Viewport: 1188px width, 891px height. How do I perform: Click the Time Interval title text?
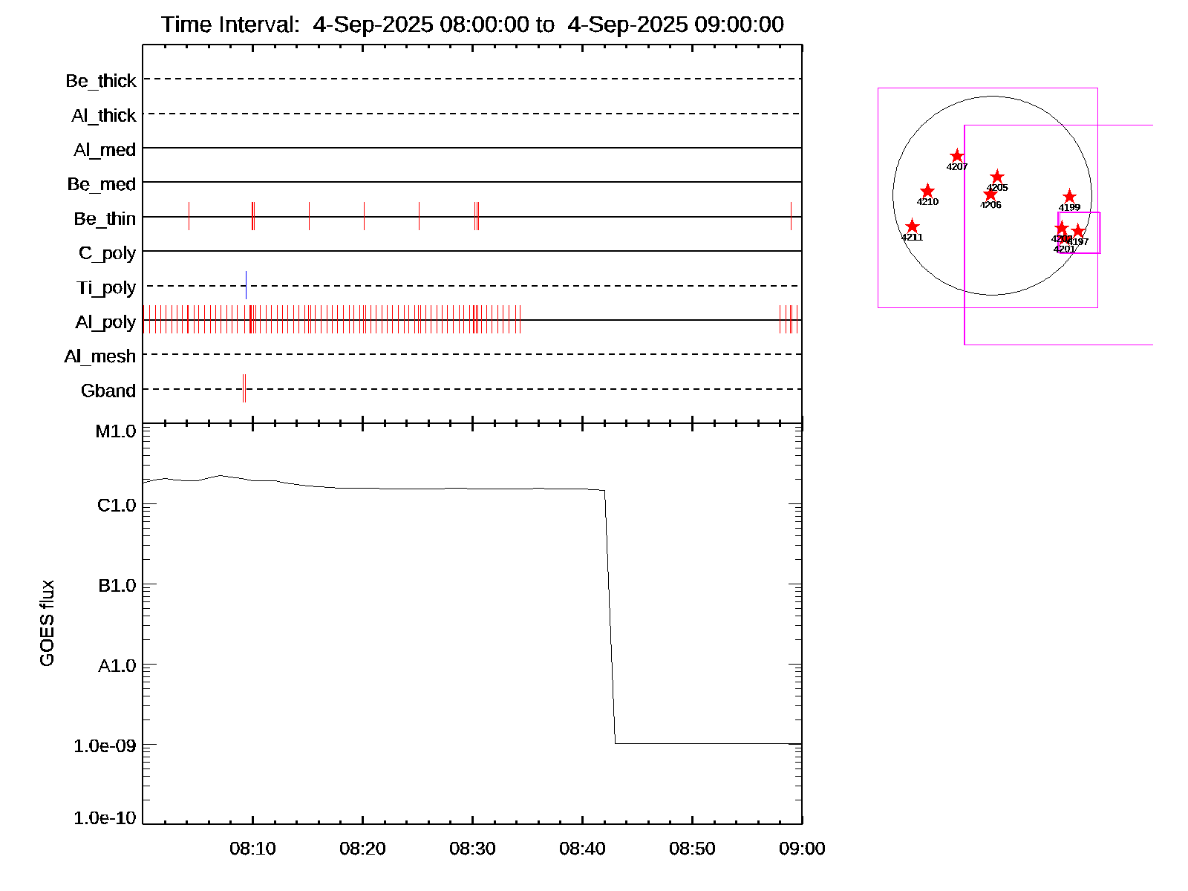[472, 25]
